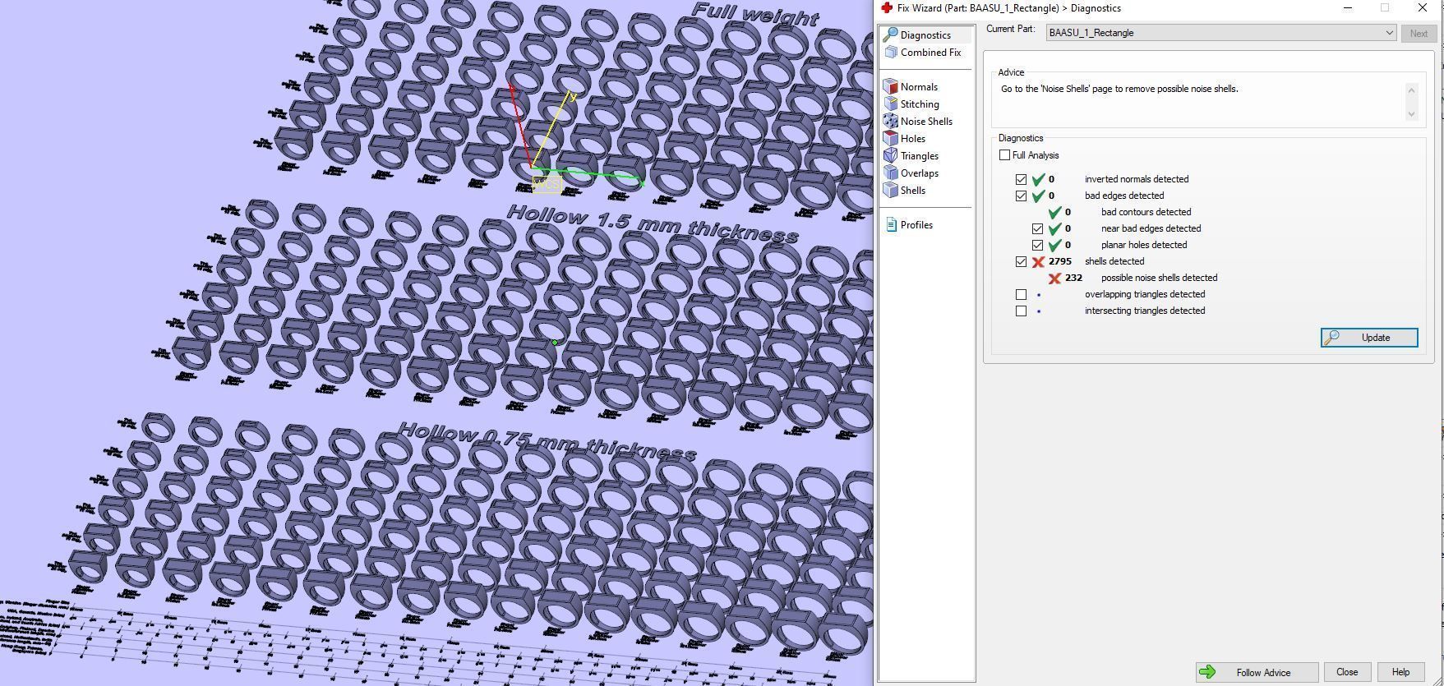Viewport: 1444px width, 686px height.
Task: Click 'Full weight' label in viewport
Action: pos(755,14)
